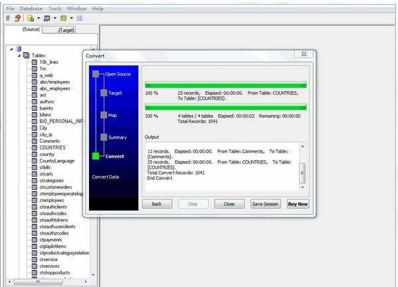
Task: Switch to the (Target) tab
Action: pos(66,30)
